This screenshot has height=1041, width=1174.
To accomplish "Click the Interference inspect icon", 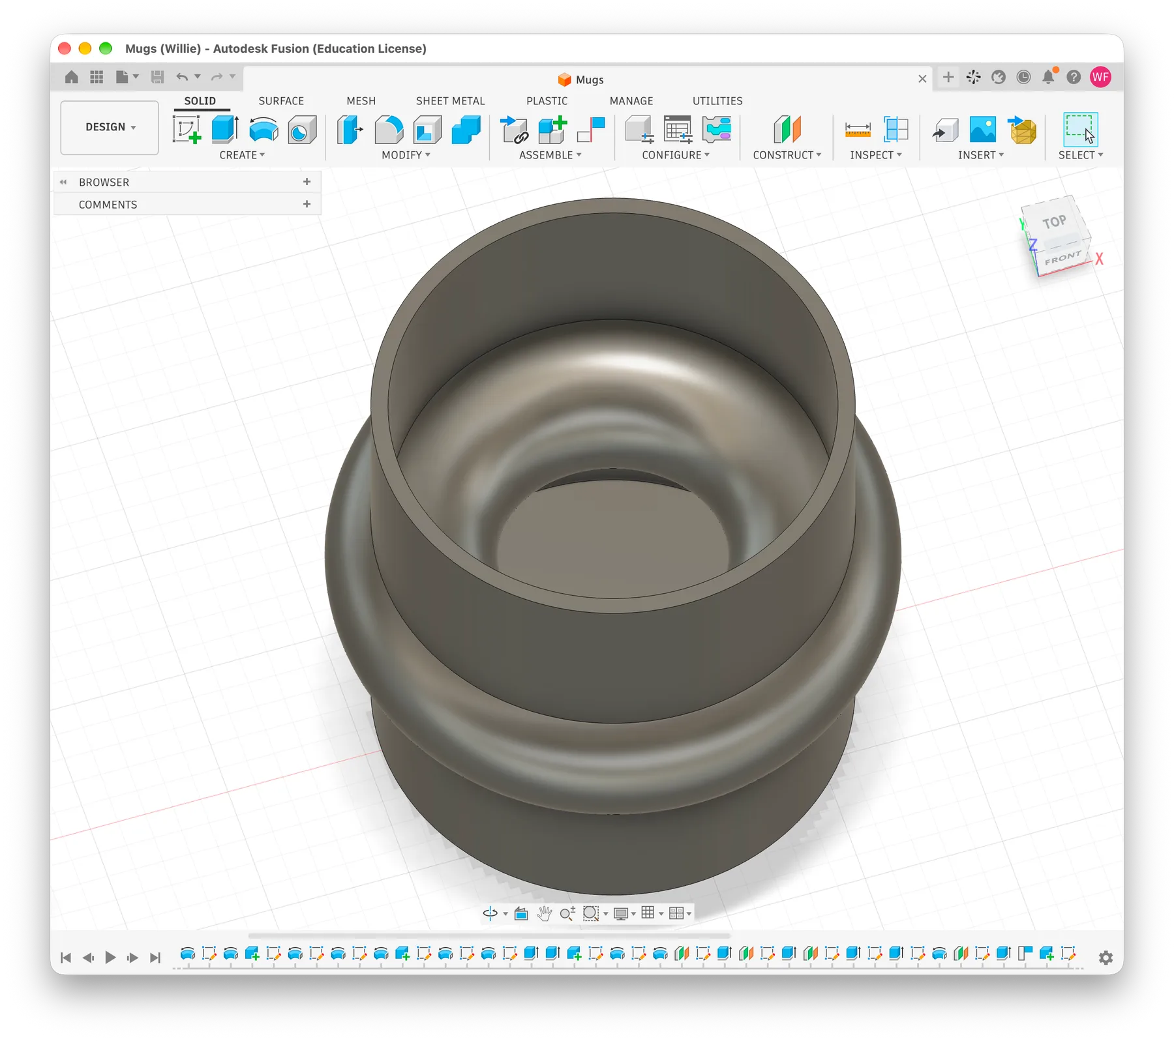I will (896, 129).
